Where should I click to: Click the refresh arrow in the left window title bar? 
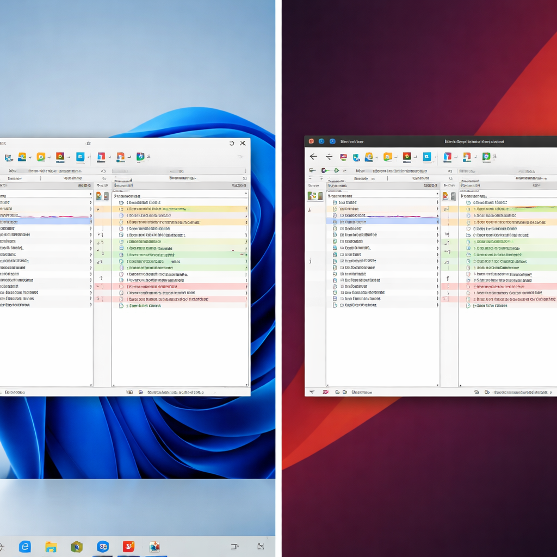tap(232, 144)
